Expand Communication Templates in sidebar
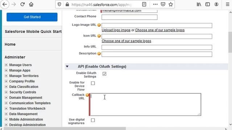The image size is (232, 130). pos(6,103)
